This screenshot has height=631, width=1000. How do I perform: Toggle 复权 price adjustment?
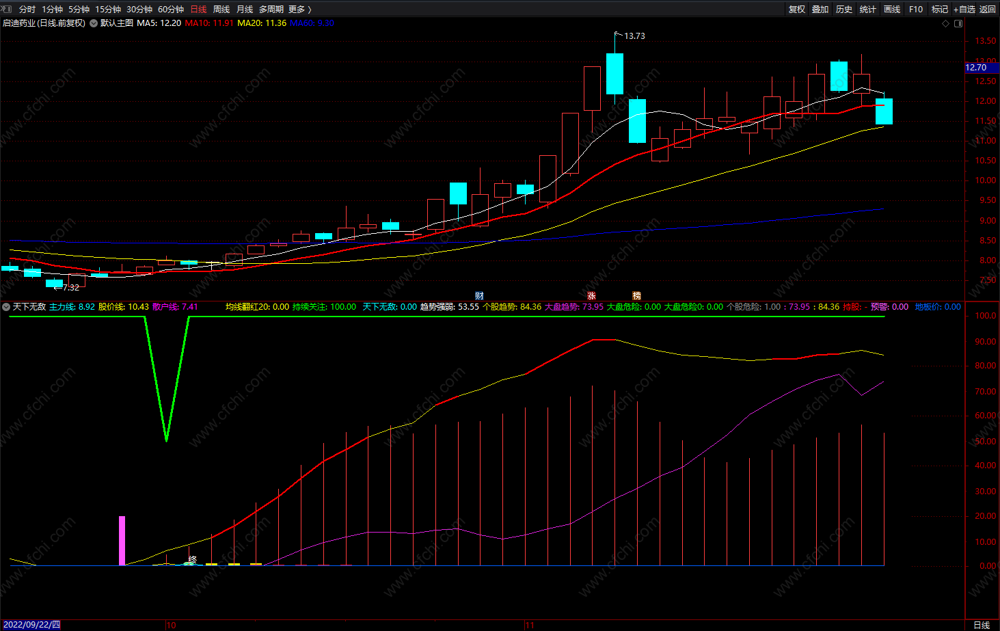(x=796, y=9)
